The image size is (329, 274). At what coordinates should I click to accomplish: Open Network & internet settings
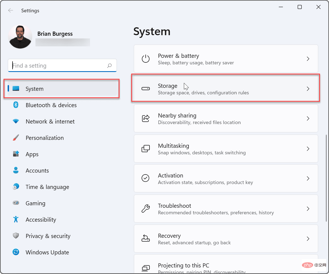(x=62, y=121)
